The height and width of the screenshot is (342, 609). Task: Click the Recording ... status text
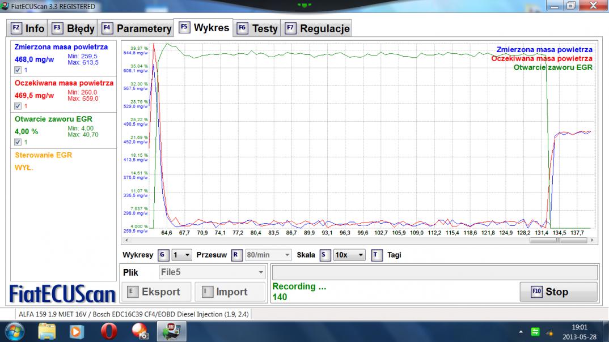299,287
